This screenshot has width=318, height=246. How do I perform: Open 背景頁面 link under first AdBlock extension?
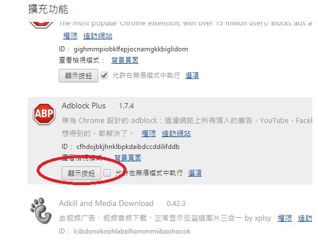click(125, 60)
